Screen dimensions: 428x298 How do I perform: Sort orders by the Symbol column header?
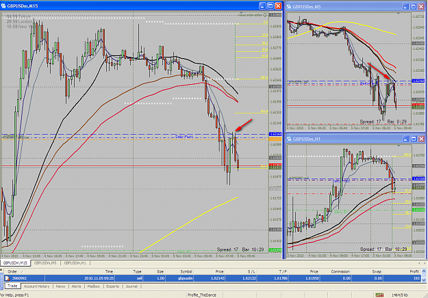tap(180, 271)
